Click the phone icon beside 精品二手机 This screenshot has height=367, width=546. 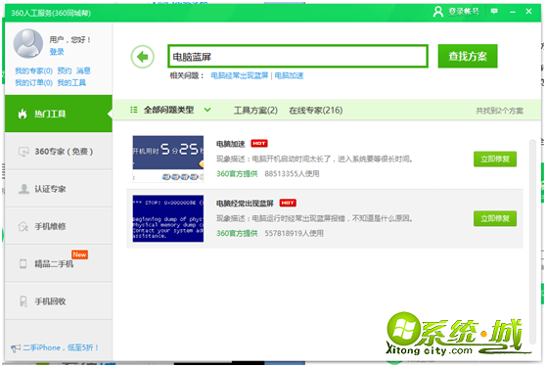[23, 263]
